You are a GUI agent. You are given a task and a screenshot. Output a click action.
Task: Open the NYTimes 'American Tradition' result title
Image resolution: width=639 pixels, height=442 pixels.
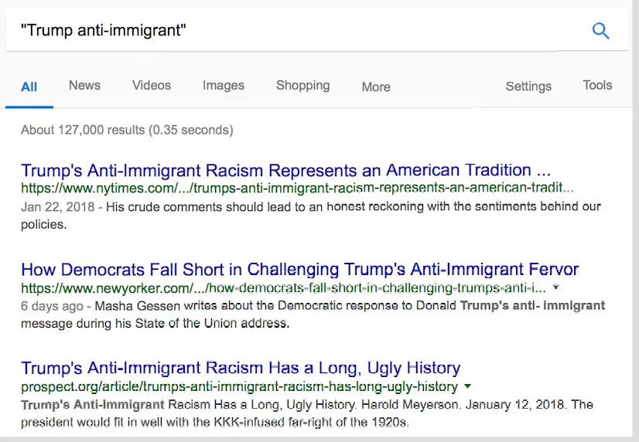tap(285, 170)
